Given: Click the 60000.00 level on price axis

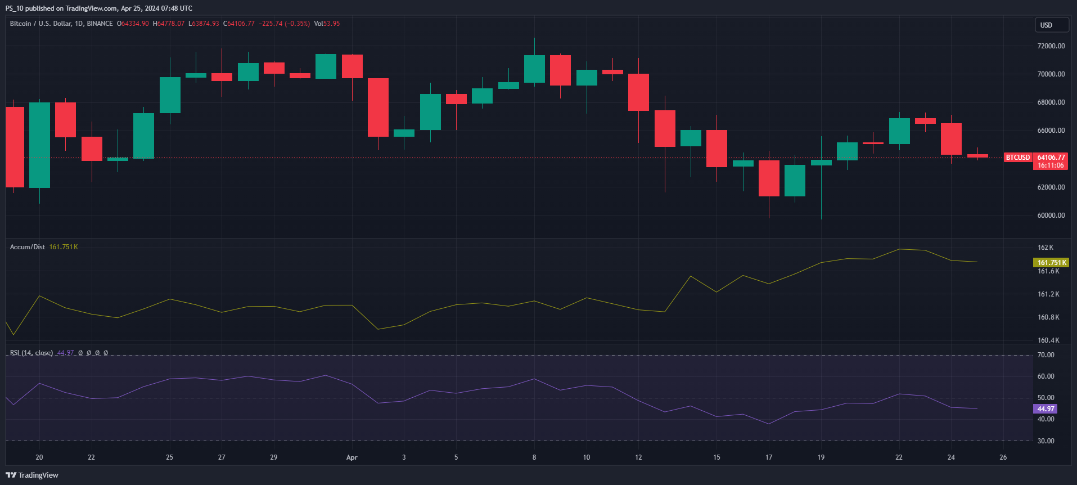Looking at the screenshot, I should pos(1051,215).
